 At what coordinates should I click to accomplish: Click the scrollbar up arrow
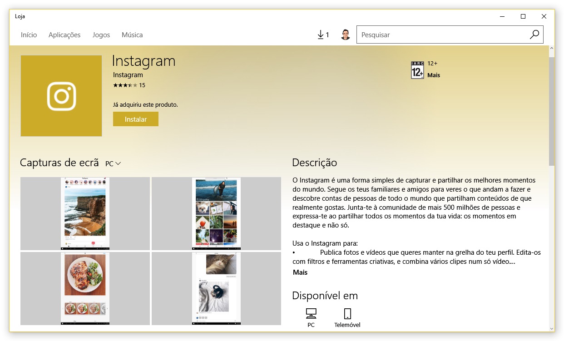(x=552, y=49)
